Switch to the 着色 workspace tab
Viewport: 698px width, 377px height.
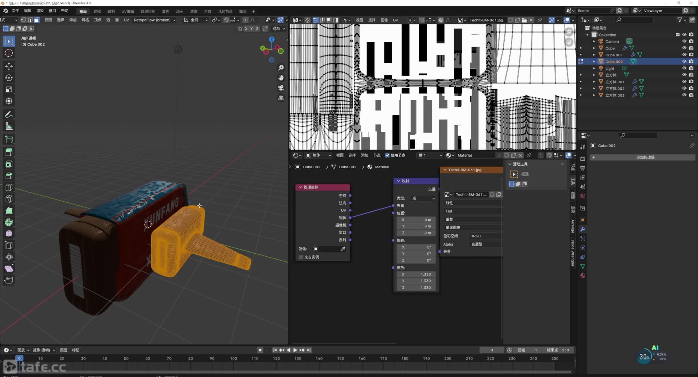(x=166, y=11)
